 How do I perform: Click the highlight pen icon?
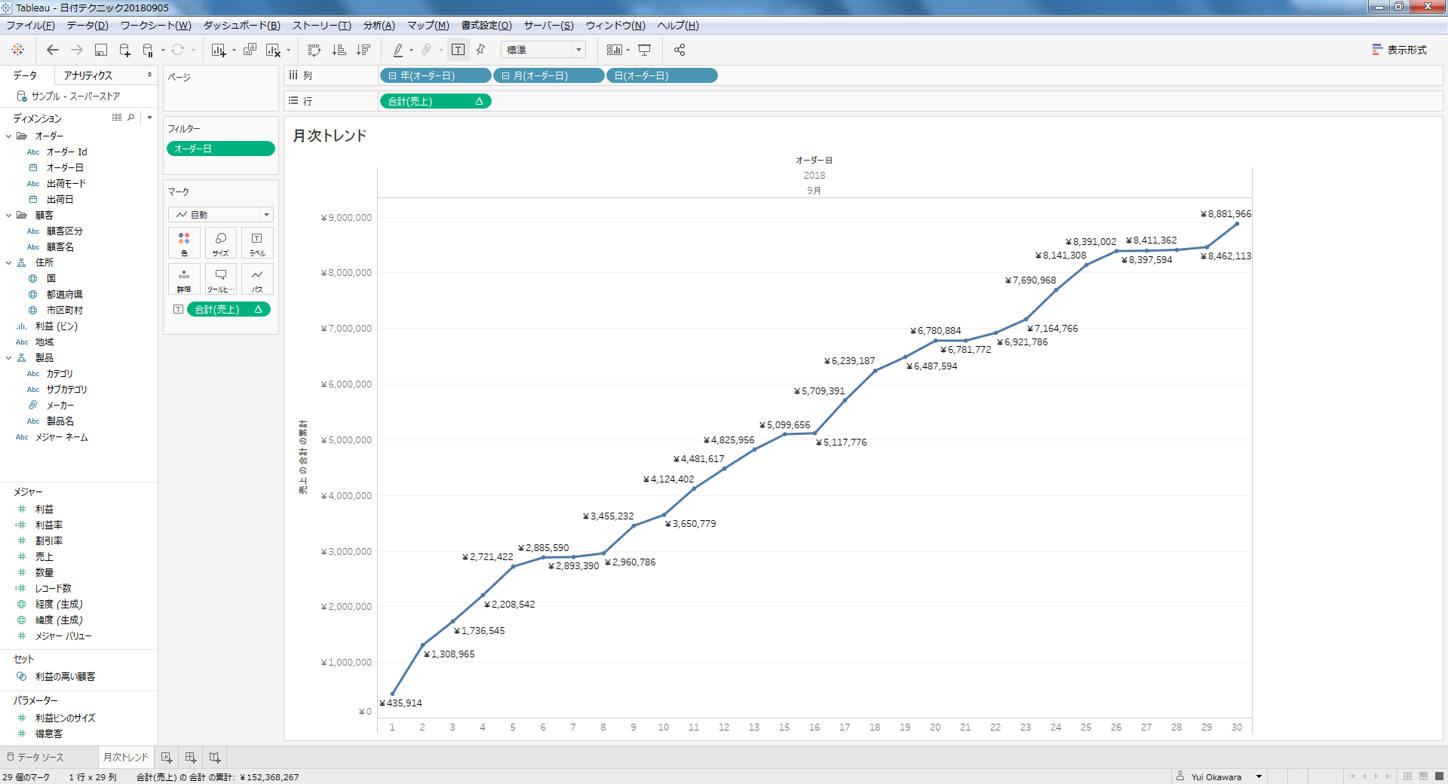click(x=398, y=50)
